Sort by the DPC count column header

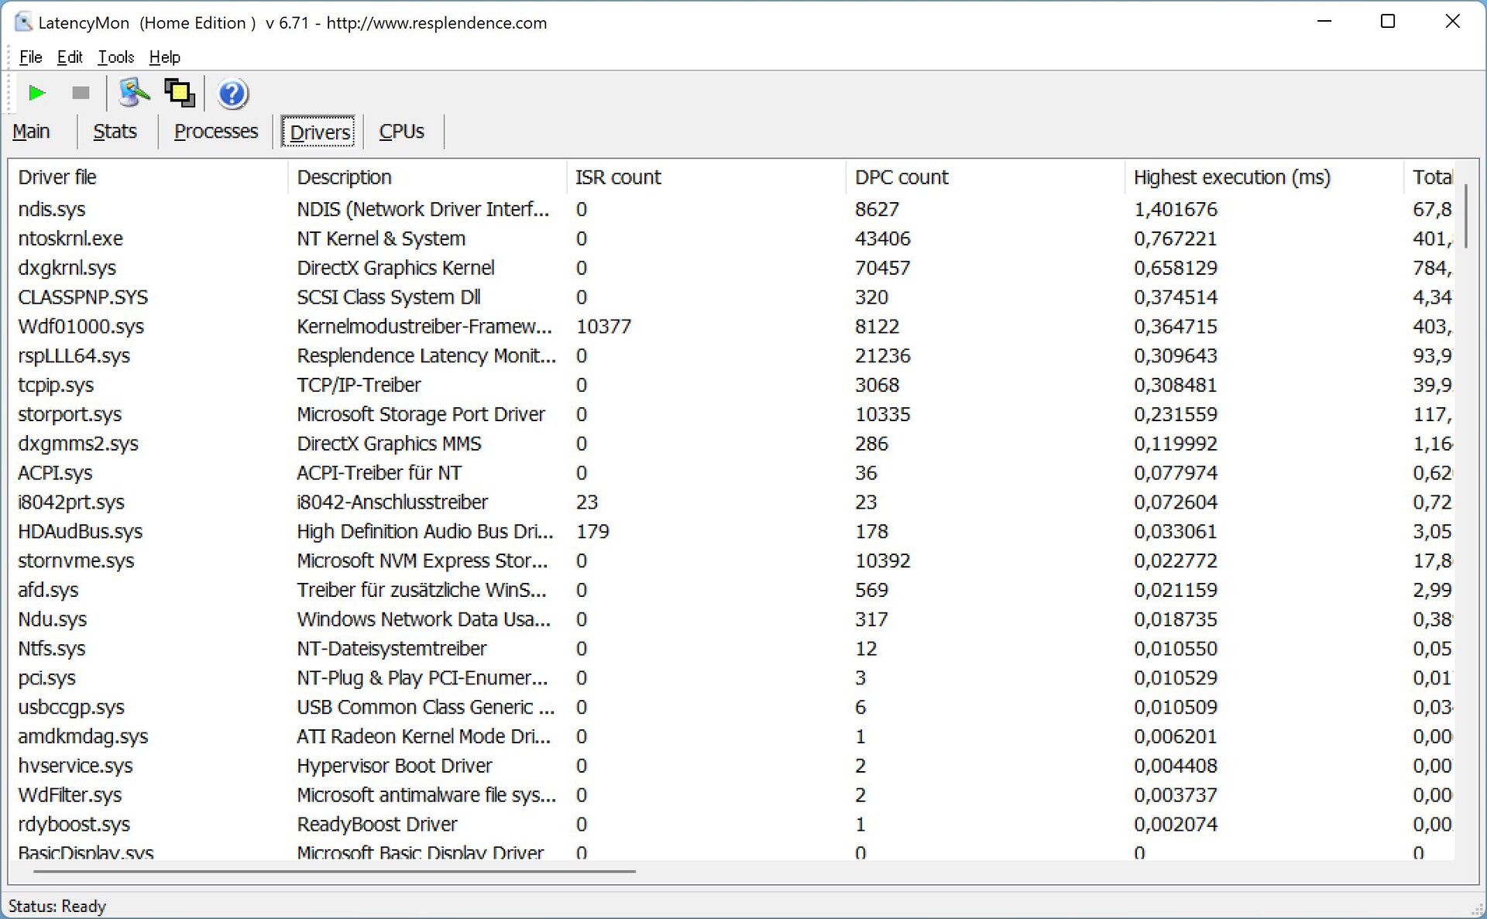coord(901,177)
